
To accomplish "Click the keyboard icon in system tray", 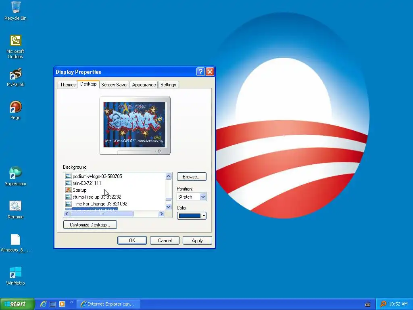I will tap(368, 304).
